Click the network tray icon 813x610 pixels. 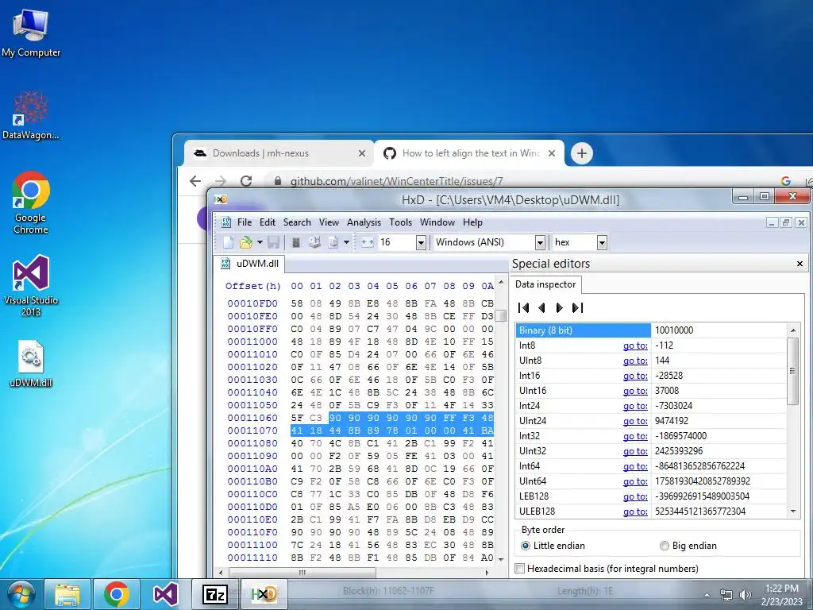(726, 595)
